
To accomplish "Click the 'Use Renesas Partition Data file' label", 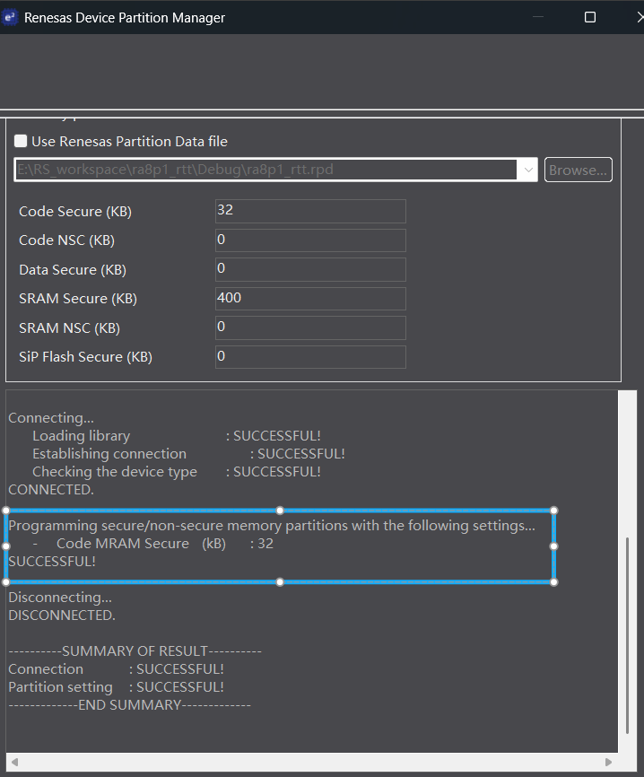I will tap(130, 142).
